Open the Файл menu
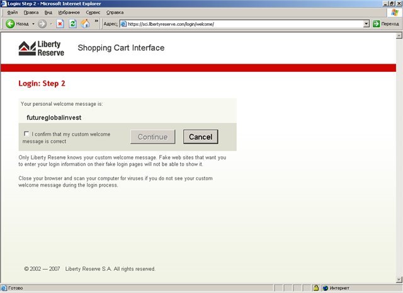The width and height of the screenshot is (403, 293). tap(12, 13)
